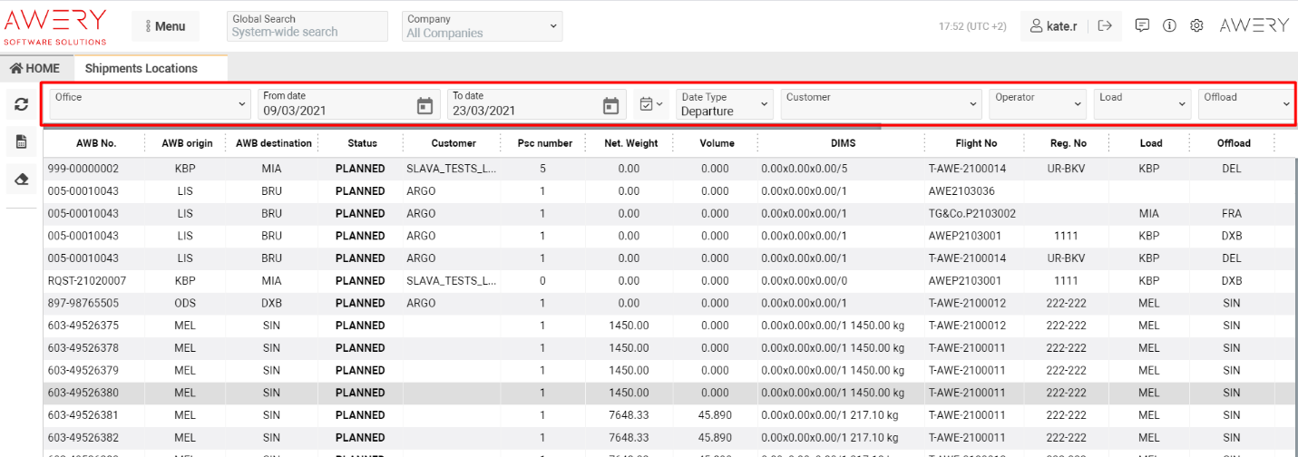Open the chat messages icon

click(1143, 25)
